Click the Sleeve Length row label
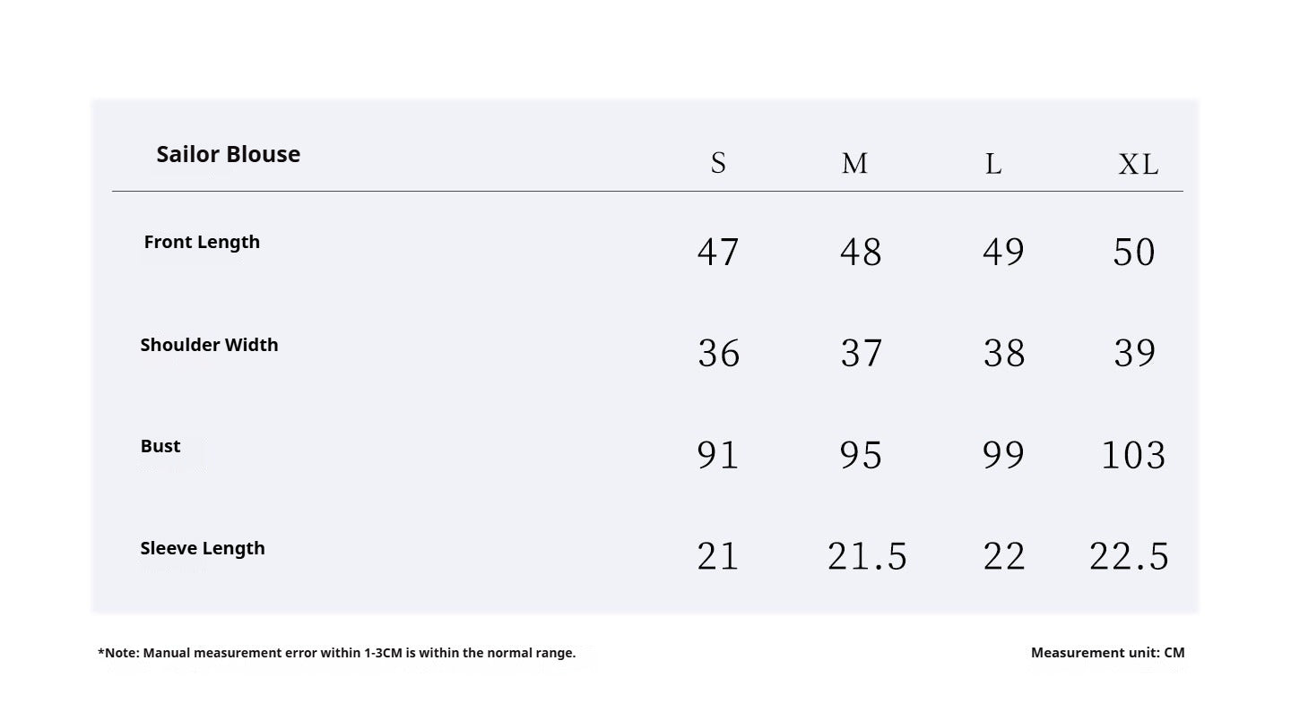The width and height of the screenshot is (1291, 712). coord(203,548)
